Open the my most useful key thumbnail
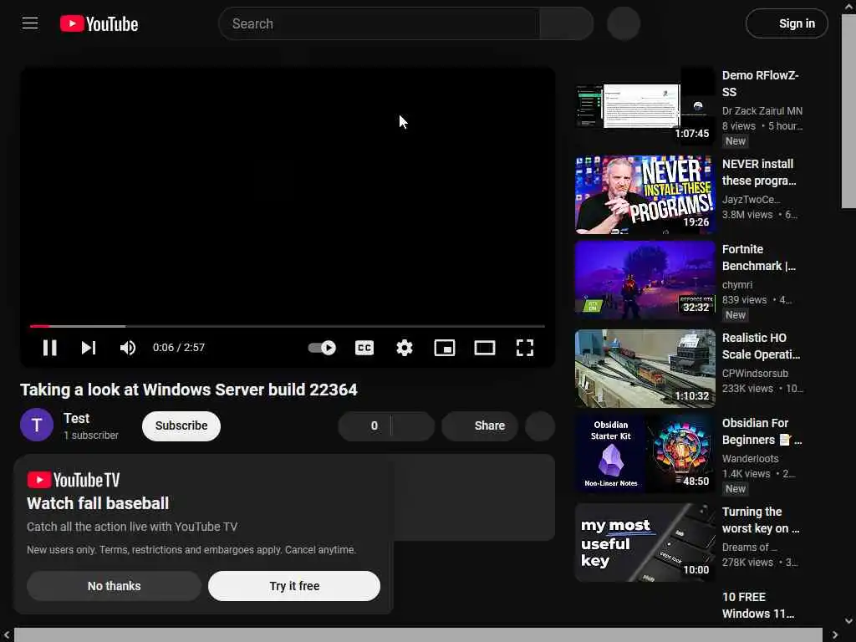The image size is (856, 642). [x=645, y=542]
